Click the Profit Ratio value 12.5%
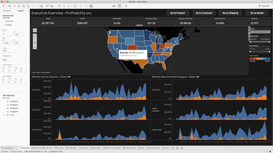This screenshot has height=153, width=273. tap(117, 23)
